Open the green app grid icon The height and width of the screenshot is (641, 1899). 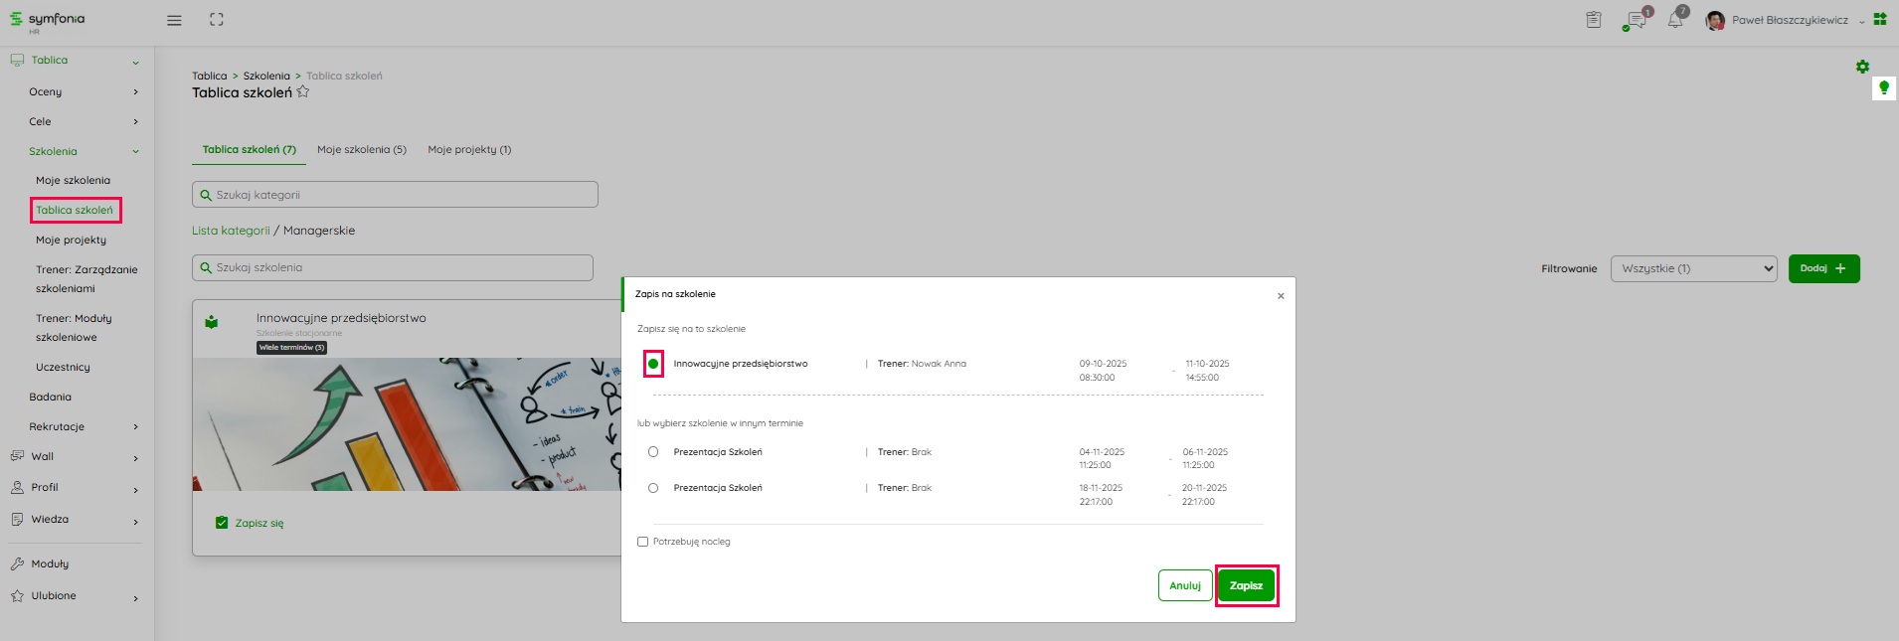[1880, 19]
